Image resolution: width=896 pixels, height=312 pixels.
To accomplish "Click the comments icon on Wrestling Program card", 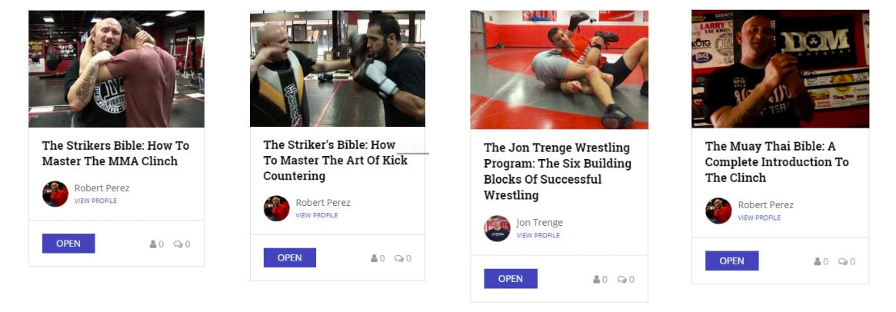I will [621, 280].
